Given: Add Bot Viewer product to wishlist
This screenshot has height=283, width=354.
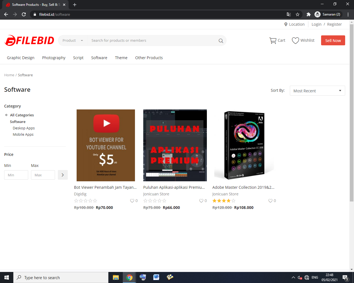Looking at the screenshot, I should (132, 201).
